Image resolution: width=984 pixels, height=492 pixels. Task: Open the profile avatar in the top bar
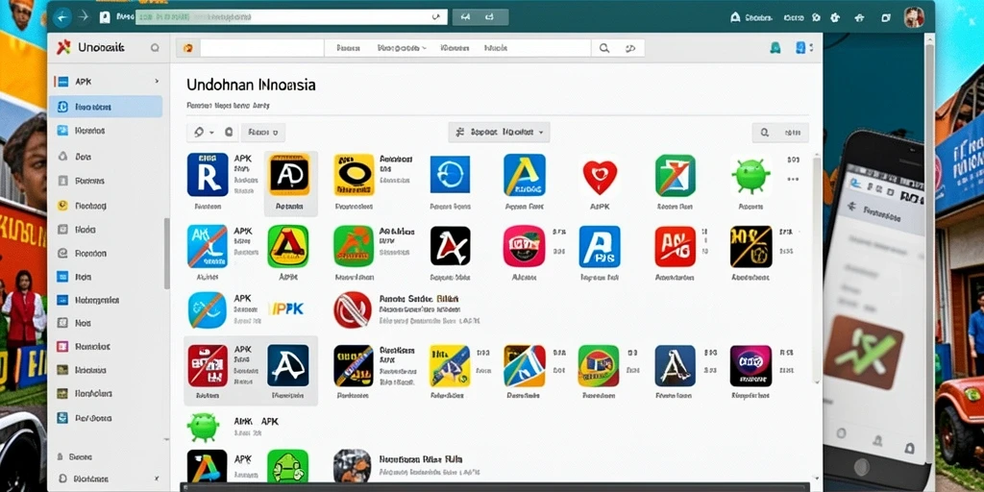coord(914,17)
